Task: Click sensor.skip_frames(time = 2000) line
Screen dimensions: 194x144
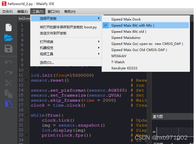Action: (x=73, y=100)
